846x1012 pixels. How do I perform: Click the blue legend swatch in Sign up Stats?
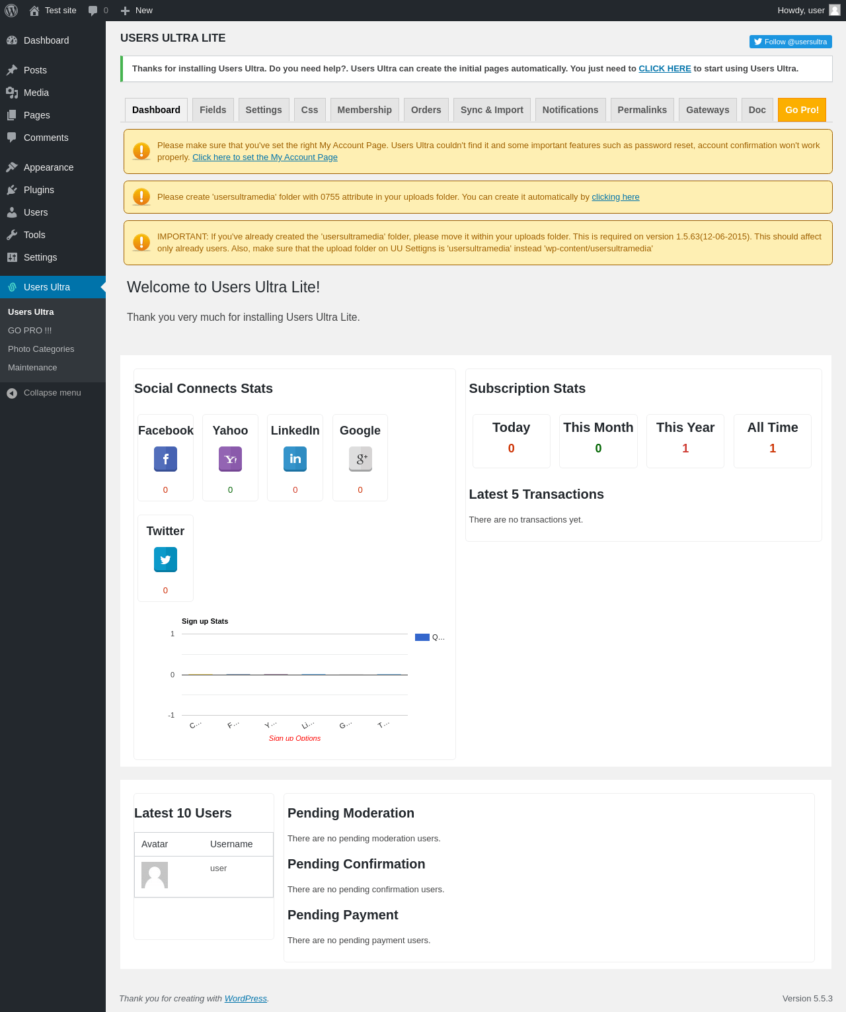[x=422, y=638]
